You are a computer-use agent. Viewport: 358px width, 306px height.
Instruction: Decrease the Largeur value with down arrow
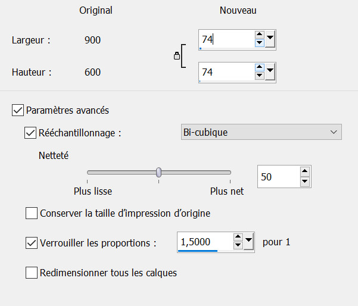coord(259,43)
